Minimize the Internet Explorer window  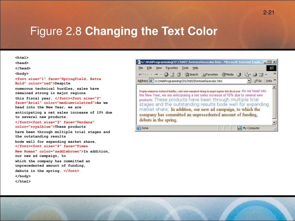click(x=265, y=62)
